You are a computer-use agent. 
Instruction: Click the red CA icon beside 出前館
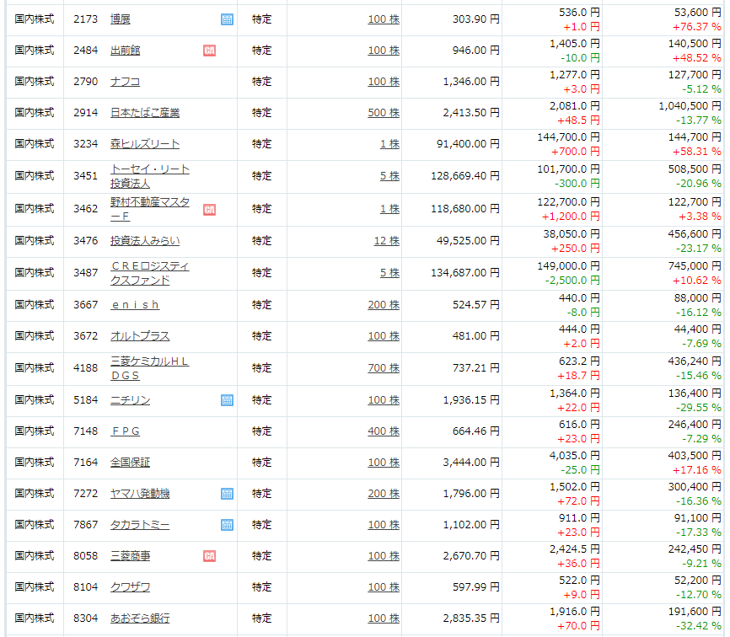point(210,51)
